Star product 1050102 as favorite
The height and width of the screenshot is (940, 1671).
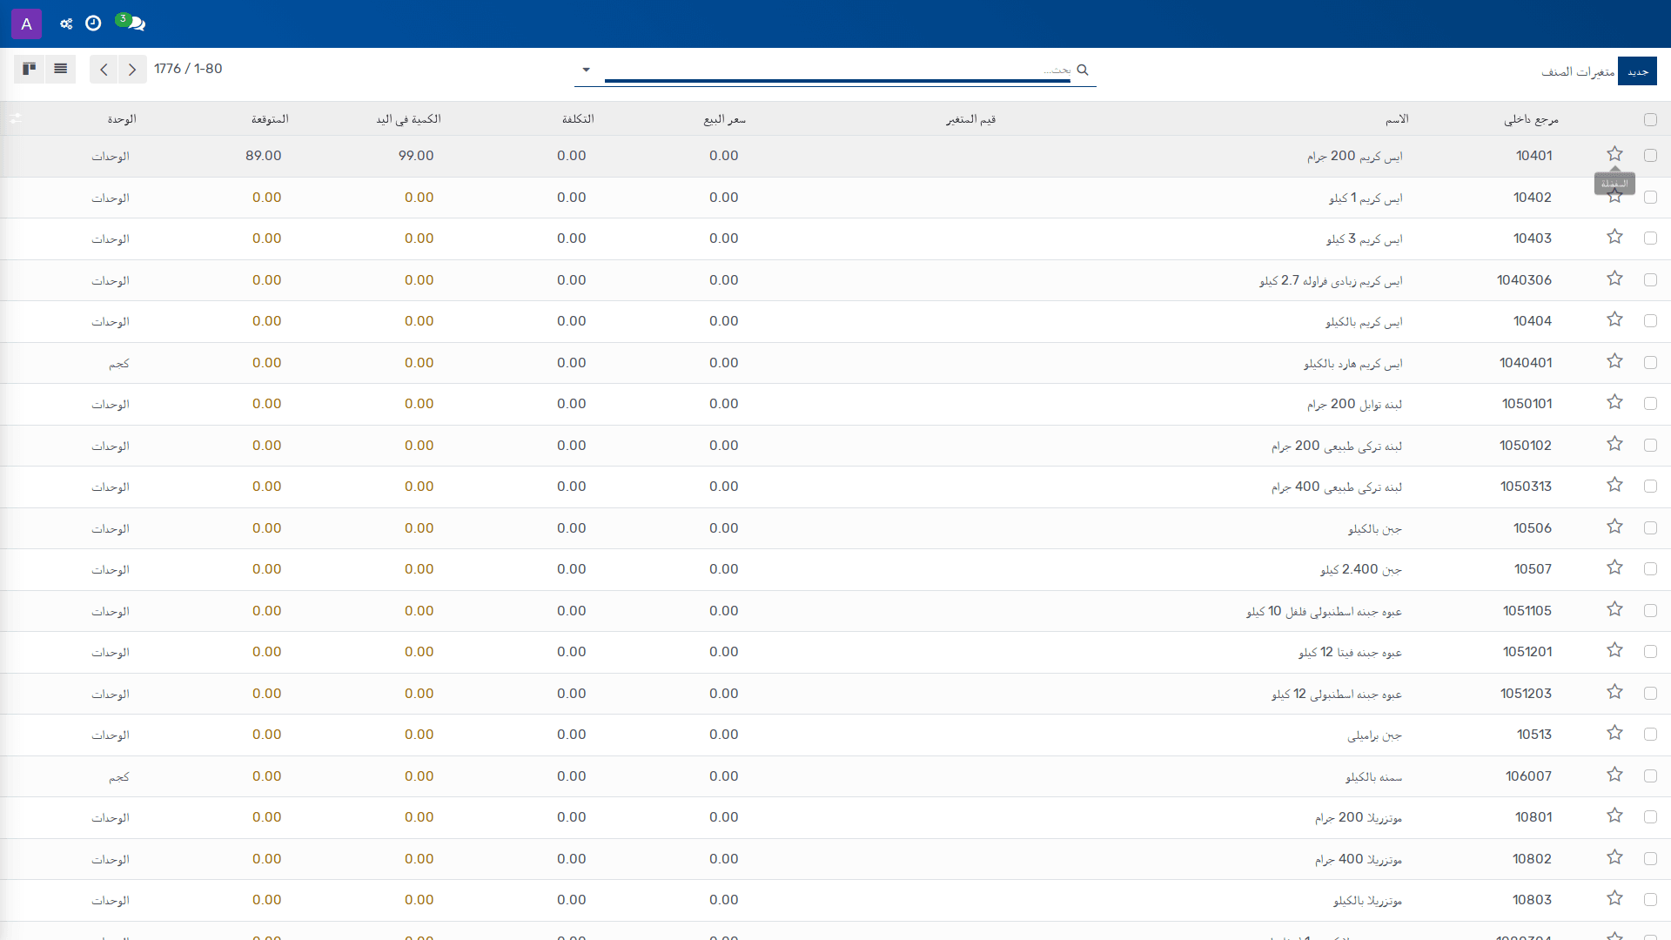click(x=1614, y=444)
